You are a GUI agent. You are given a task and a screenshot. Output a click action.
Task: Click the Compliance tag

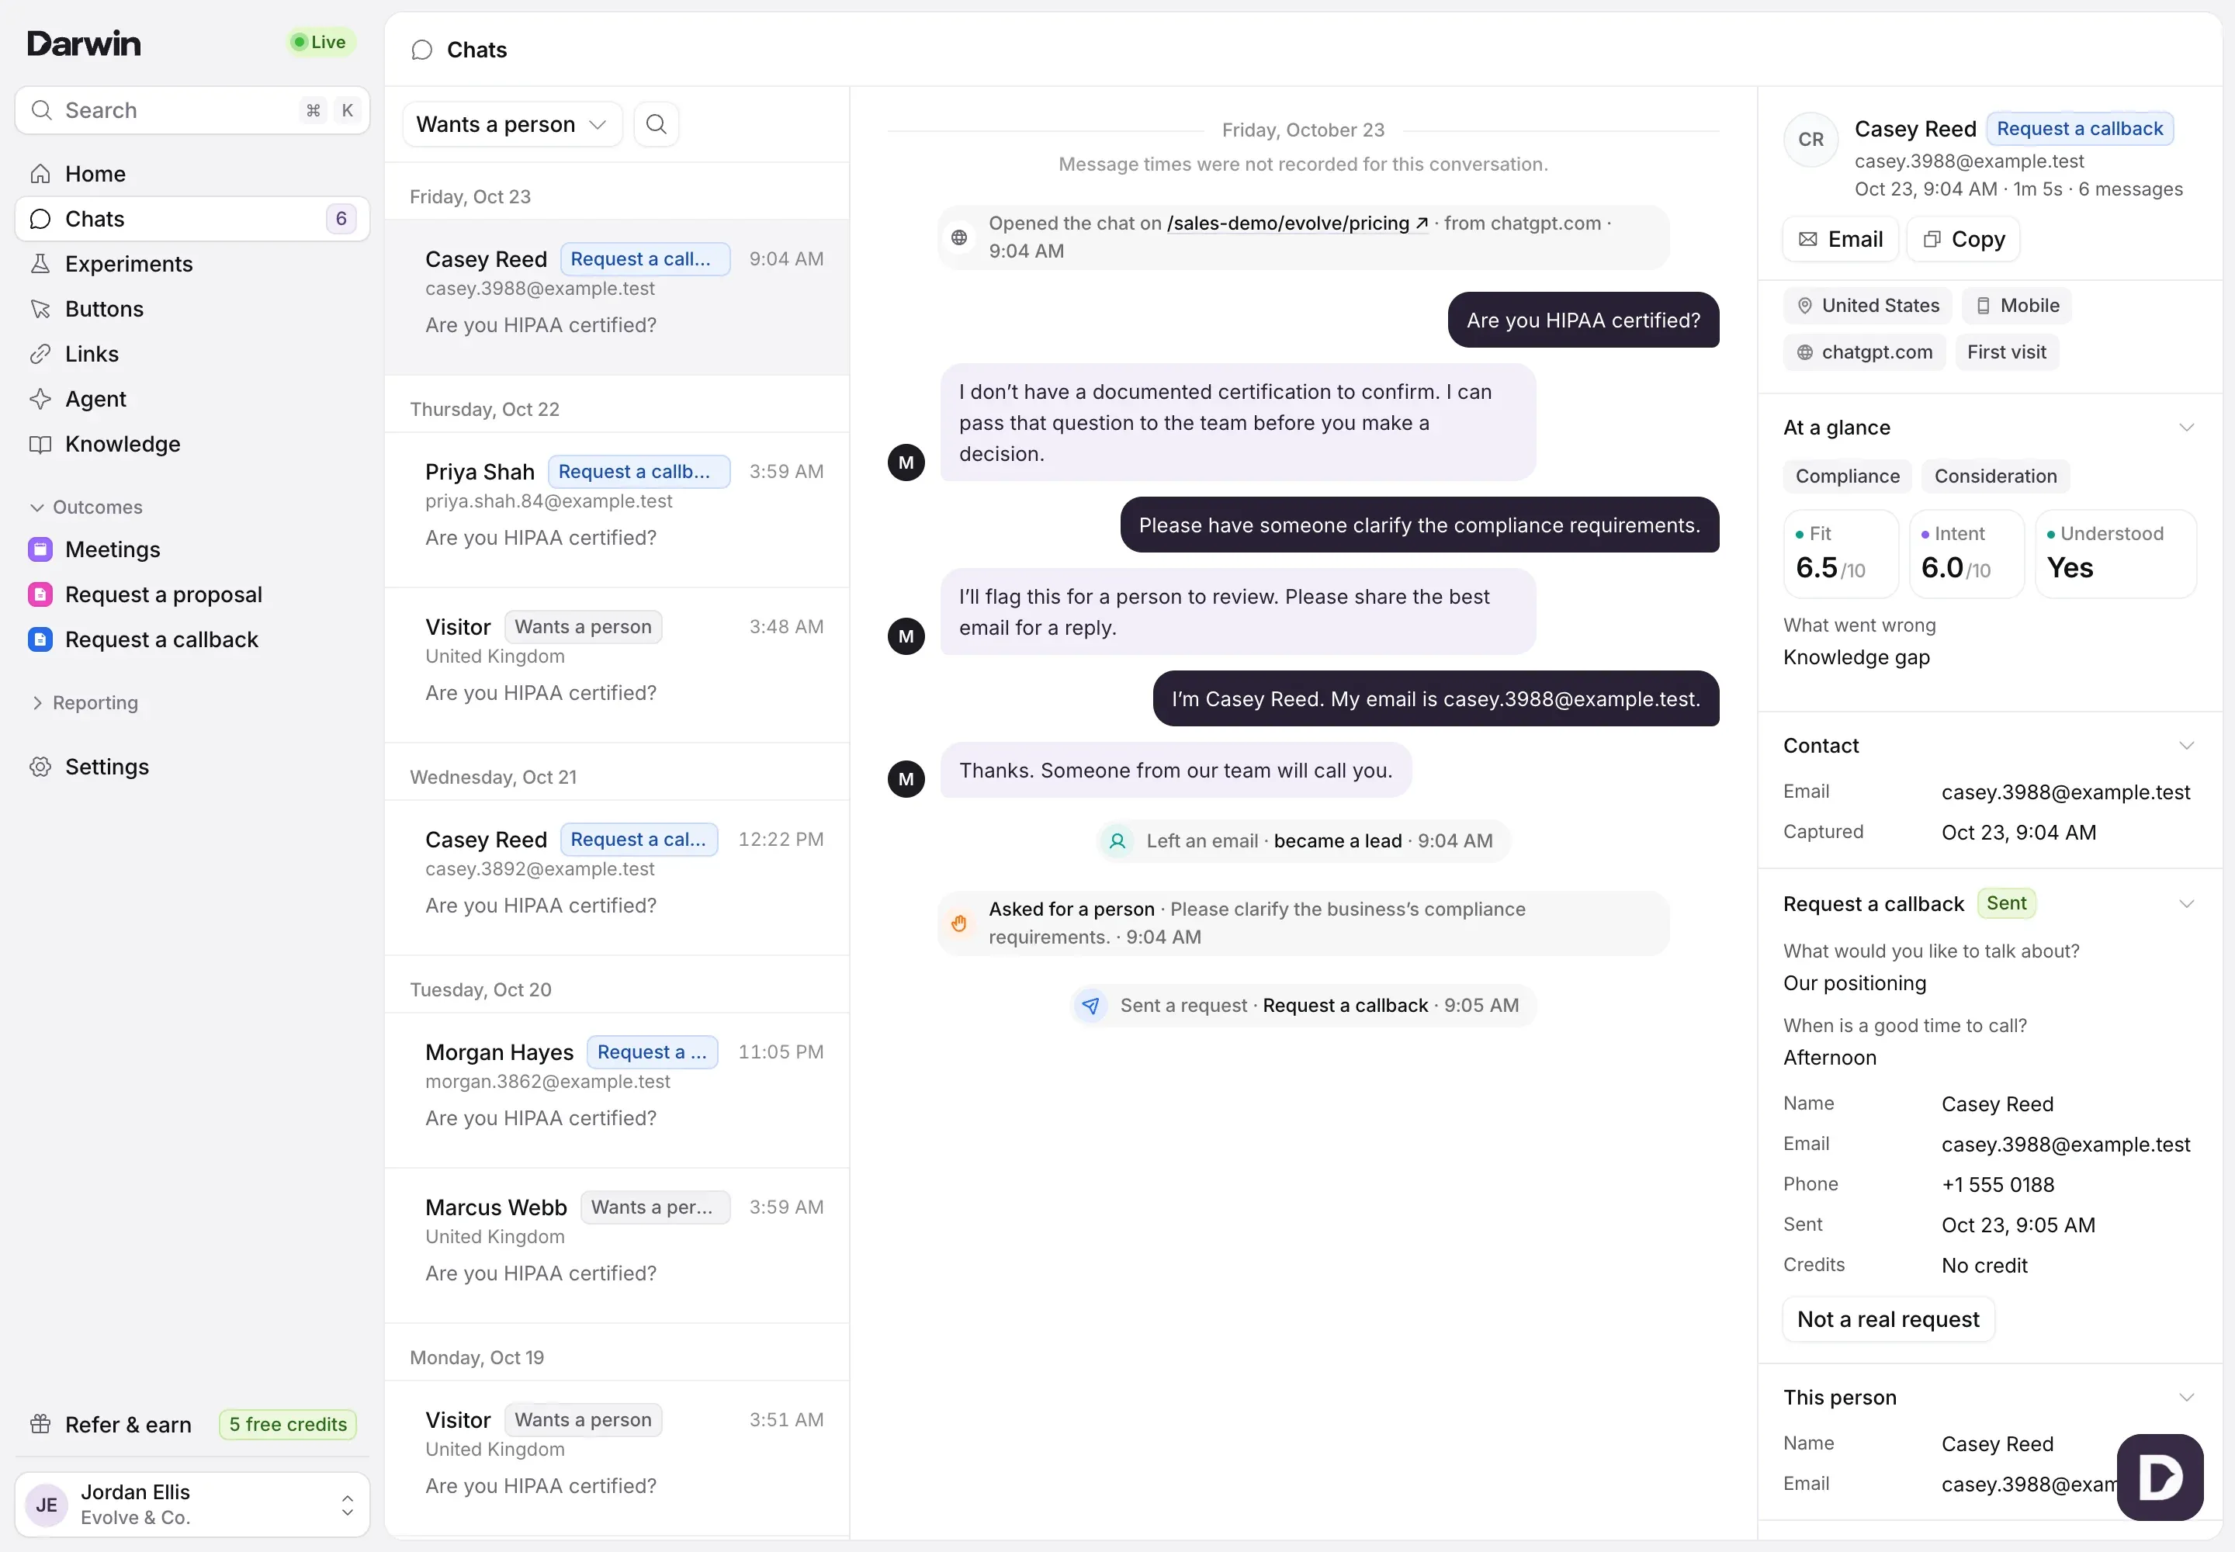tap(1847, 476)
